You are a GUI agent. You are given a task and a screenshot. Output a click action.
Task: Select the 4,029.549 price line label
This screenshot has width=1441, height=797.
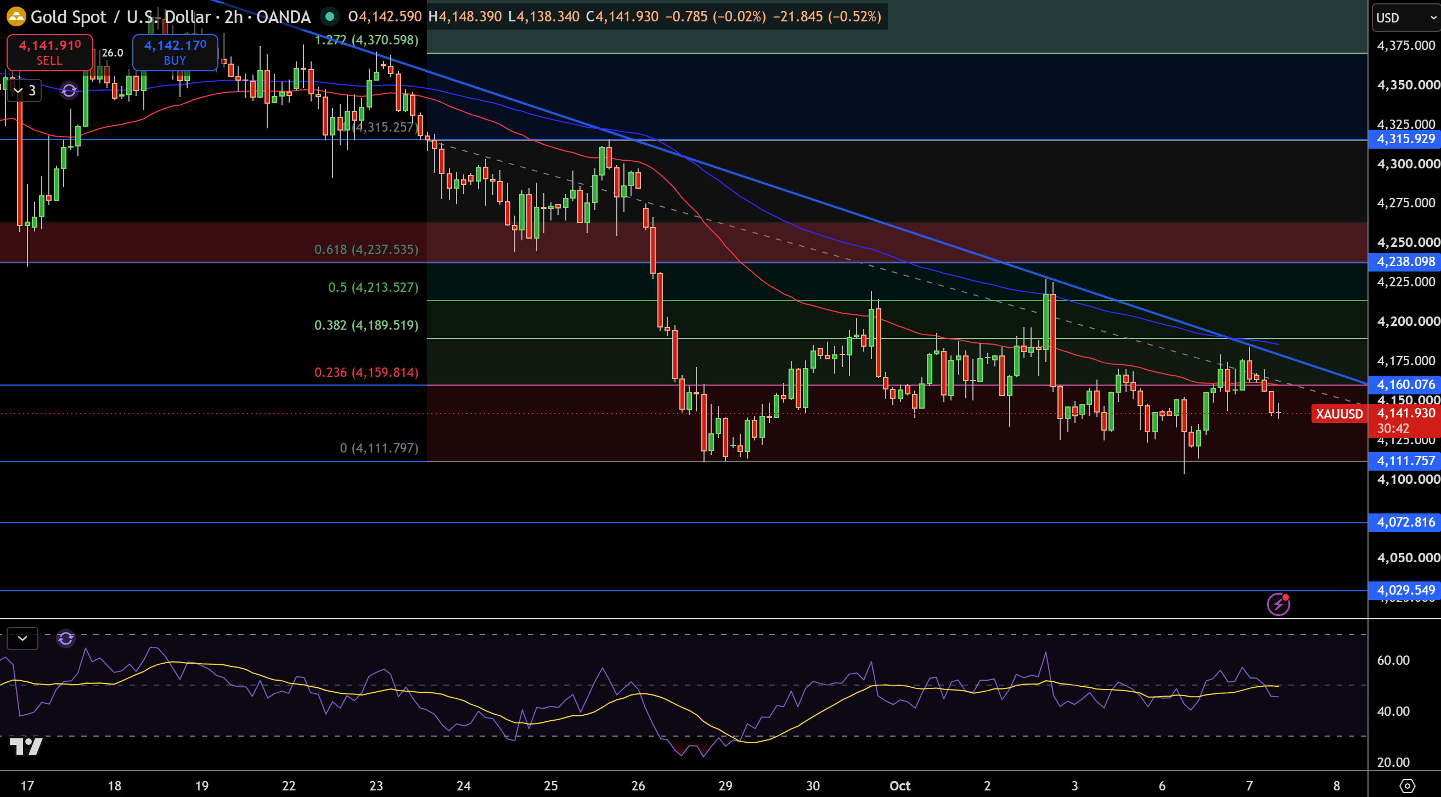coord(1405,590)
